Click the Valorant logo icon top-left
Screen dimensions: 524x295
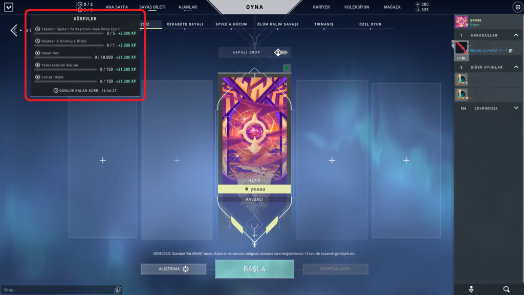click(9, 7)
